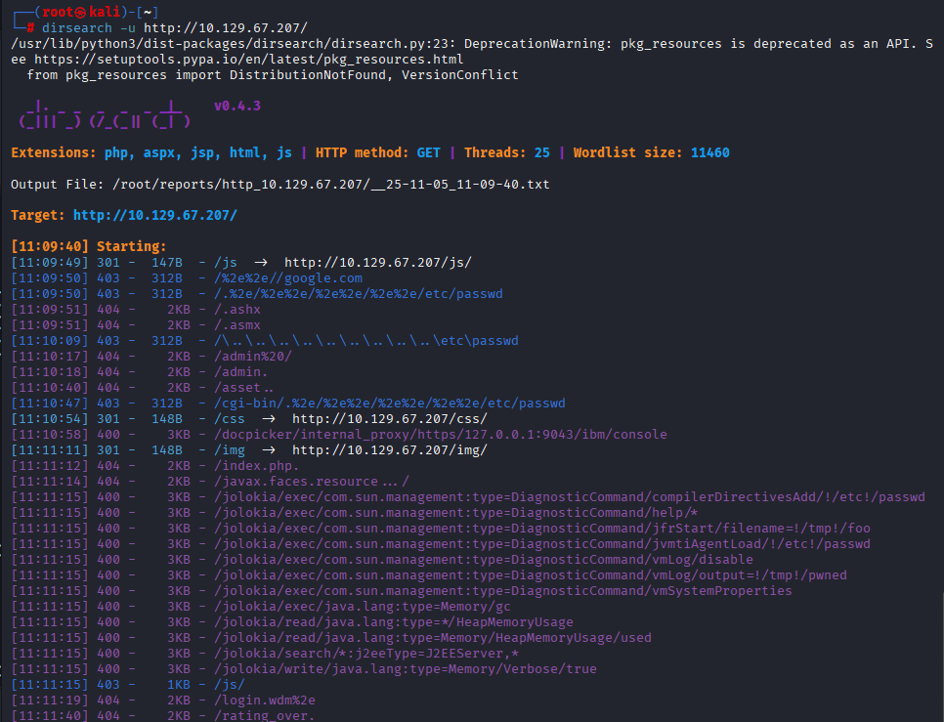Open the redirect link http://10.129.67.207/img/
Viewport: 944px width, 722px height.
tap(390, 449)
